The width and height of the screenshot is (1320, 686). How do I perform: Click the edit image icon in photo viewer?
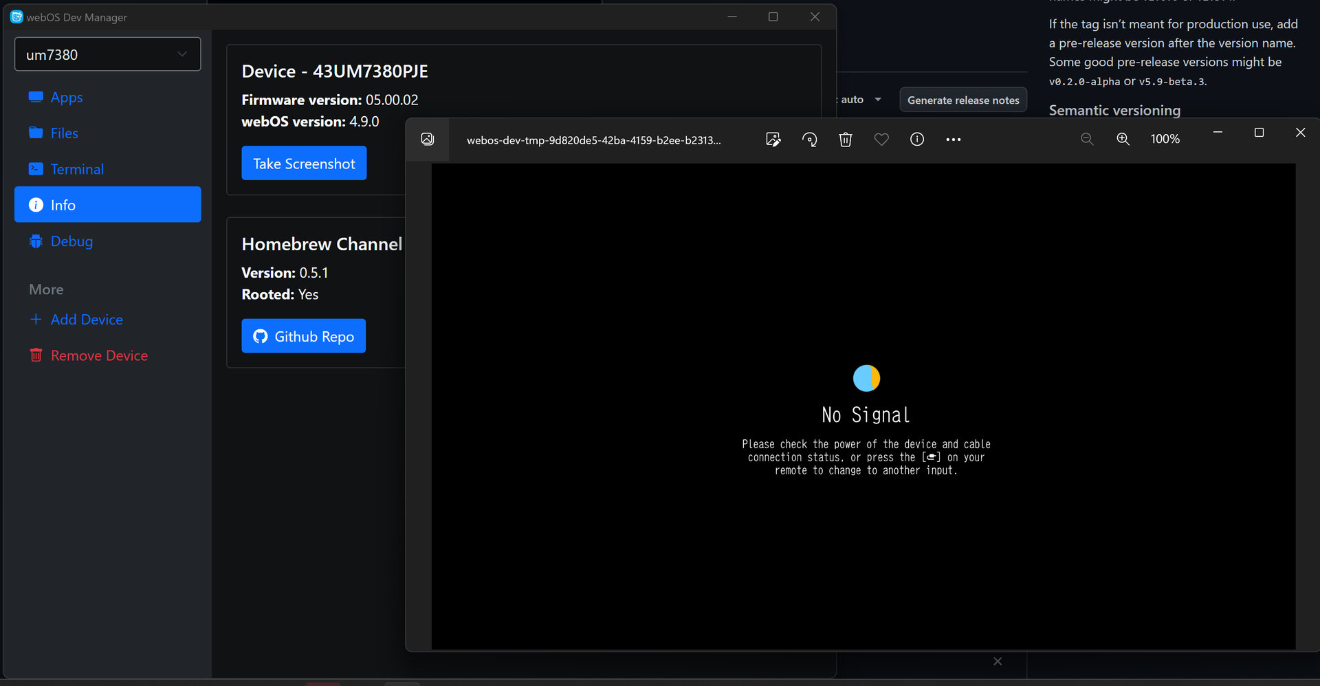pos(773,140)
